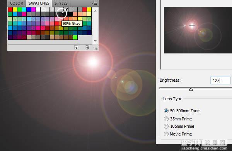Open the STYLES tab

[61, 3]
